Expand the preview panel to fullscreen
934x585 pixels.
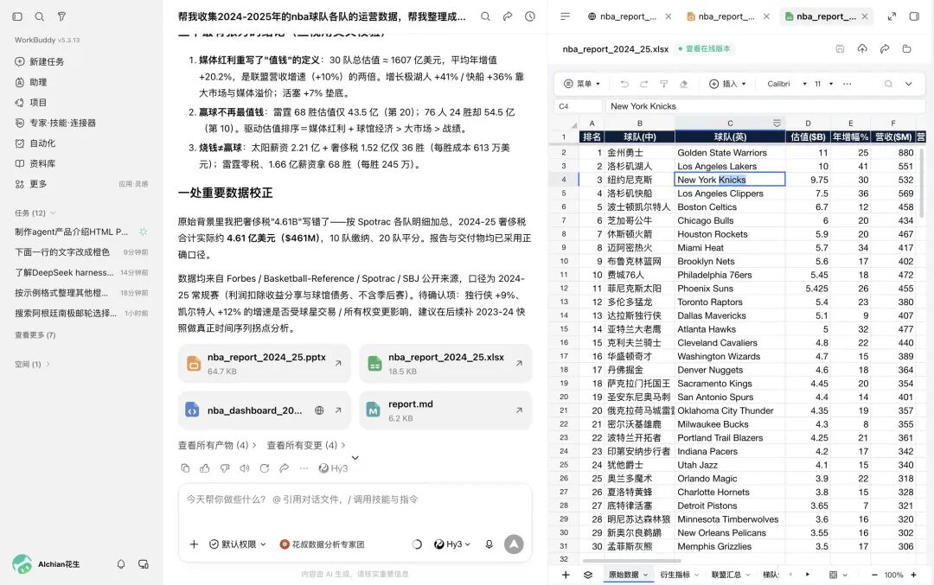point(892,16)
